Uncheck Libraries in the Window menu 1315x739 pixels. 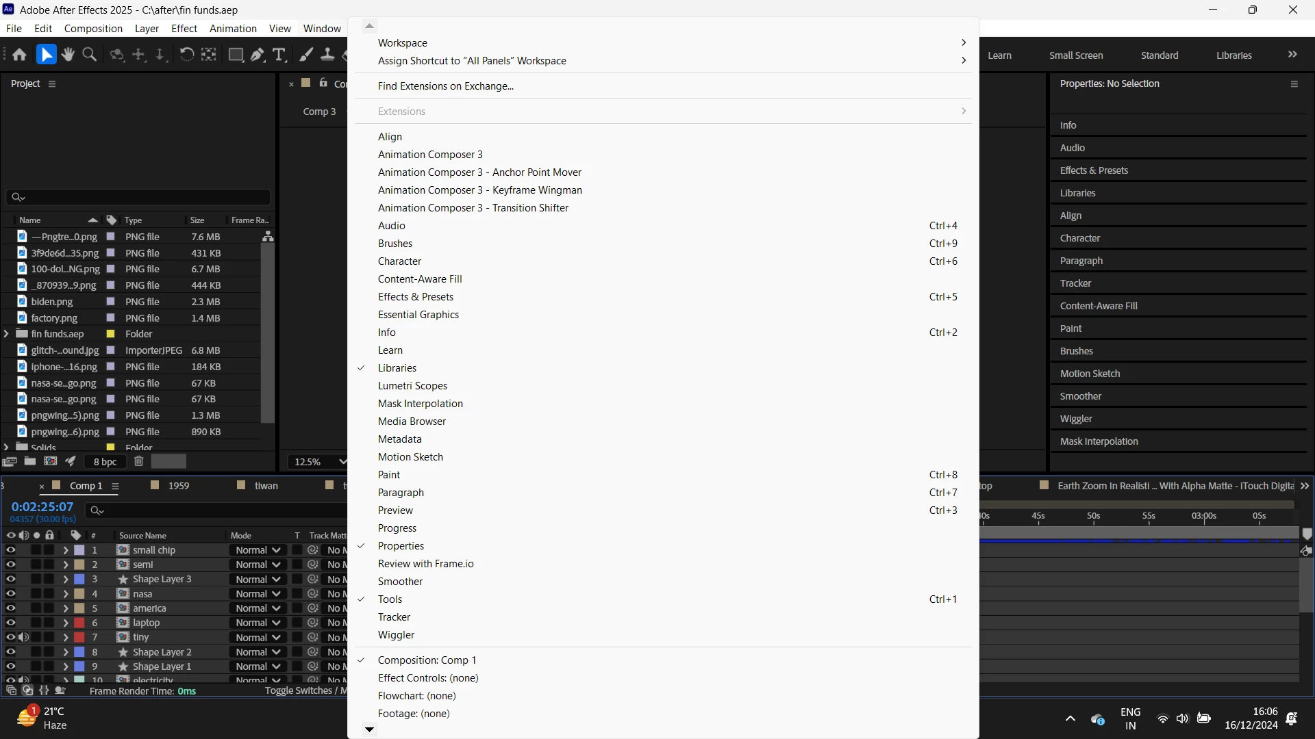click(x=397, y=368)
